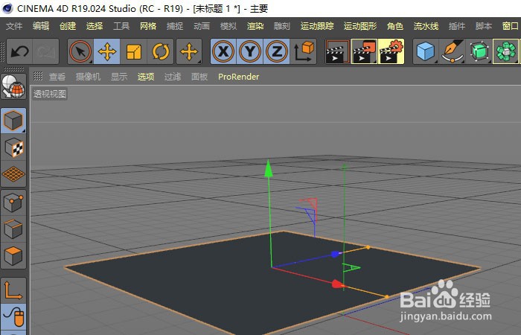Click the green Y-axis arrow handle
Screen dimensions: 521x335
(269, 168)
